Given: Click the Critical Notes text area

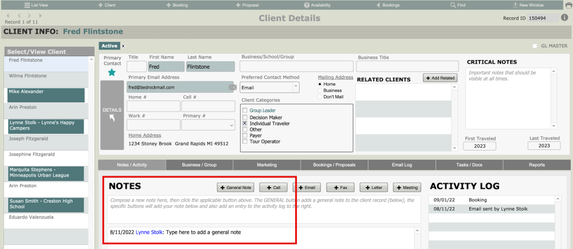Looking at the screenshot, I should tap(509, 98).
